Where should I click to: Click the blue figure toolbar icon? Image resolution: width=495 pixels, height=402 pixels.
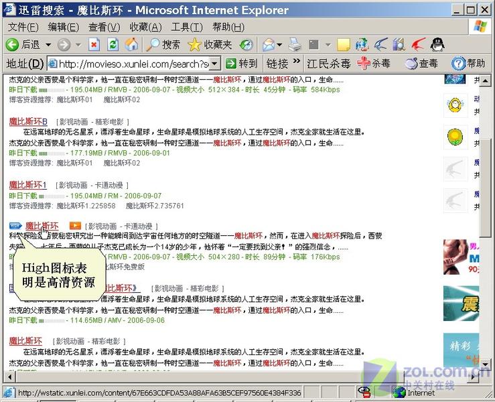(x=362, y=44)
